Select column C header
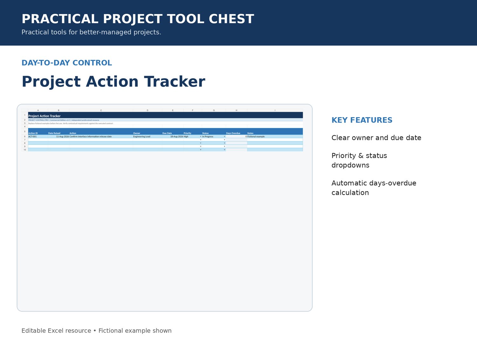This screenshot has width=477, height=358. [101, 110]
